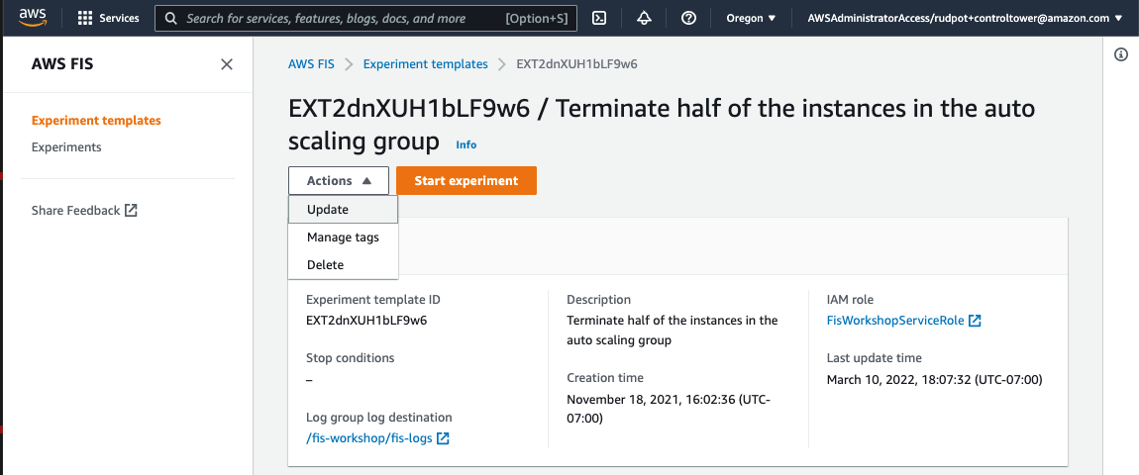Expand the AWSAdministratorAccess account menu
This screenshot has height=475, width=1139.
[x=965, y=18]
